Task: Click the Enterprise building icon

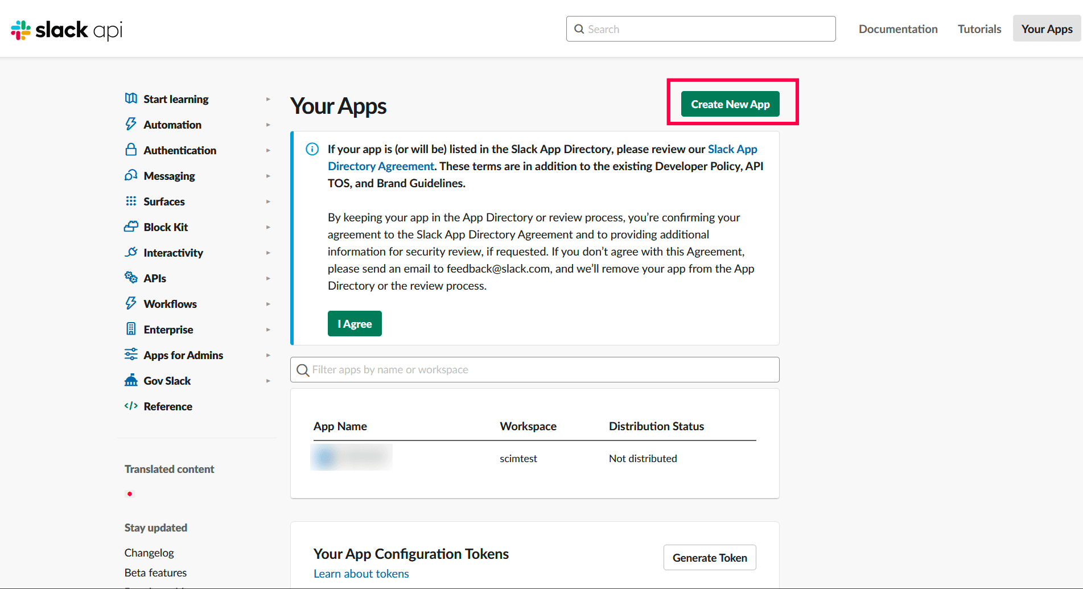Action: click(x=131, y=329)
